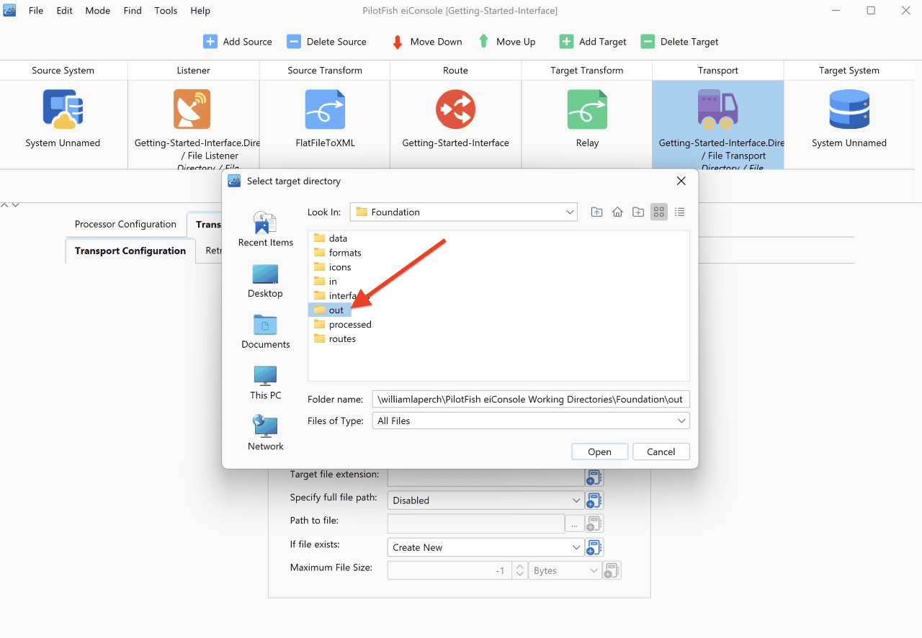
Task: Increase Maximum File Size with up arrow
Action: (519, 566)
